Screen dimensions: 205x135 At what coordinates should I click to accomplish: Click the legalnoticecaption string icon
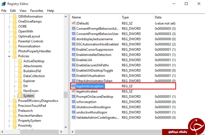(x=73, y=86)
